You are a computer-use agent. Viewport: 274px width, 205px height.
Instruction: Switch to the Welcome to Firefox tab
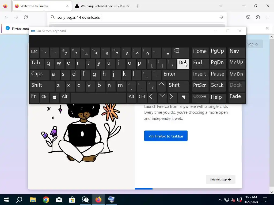42,6
